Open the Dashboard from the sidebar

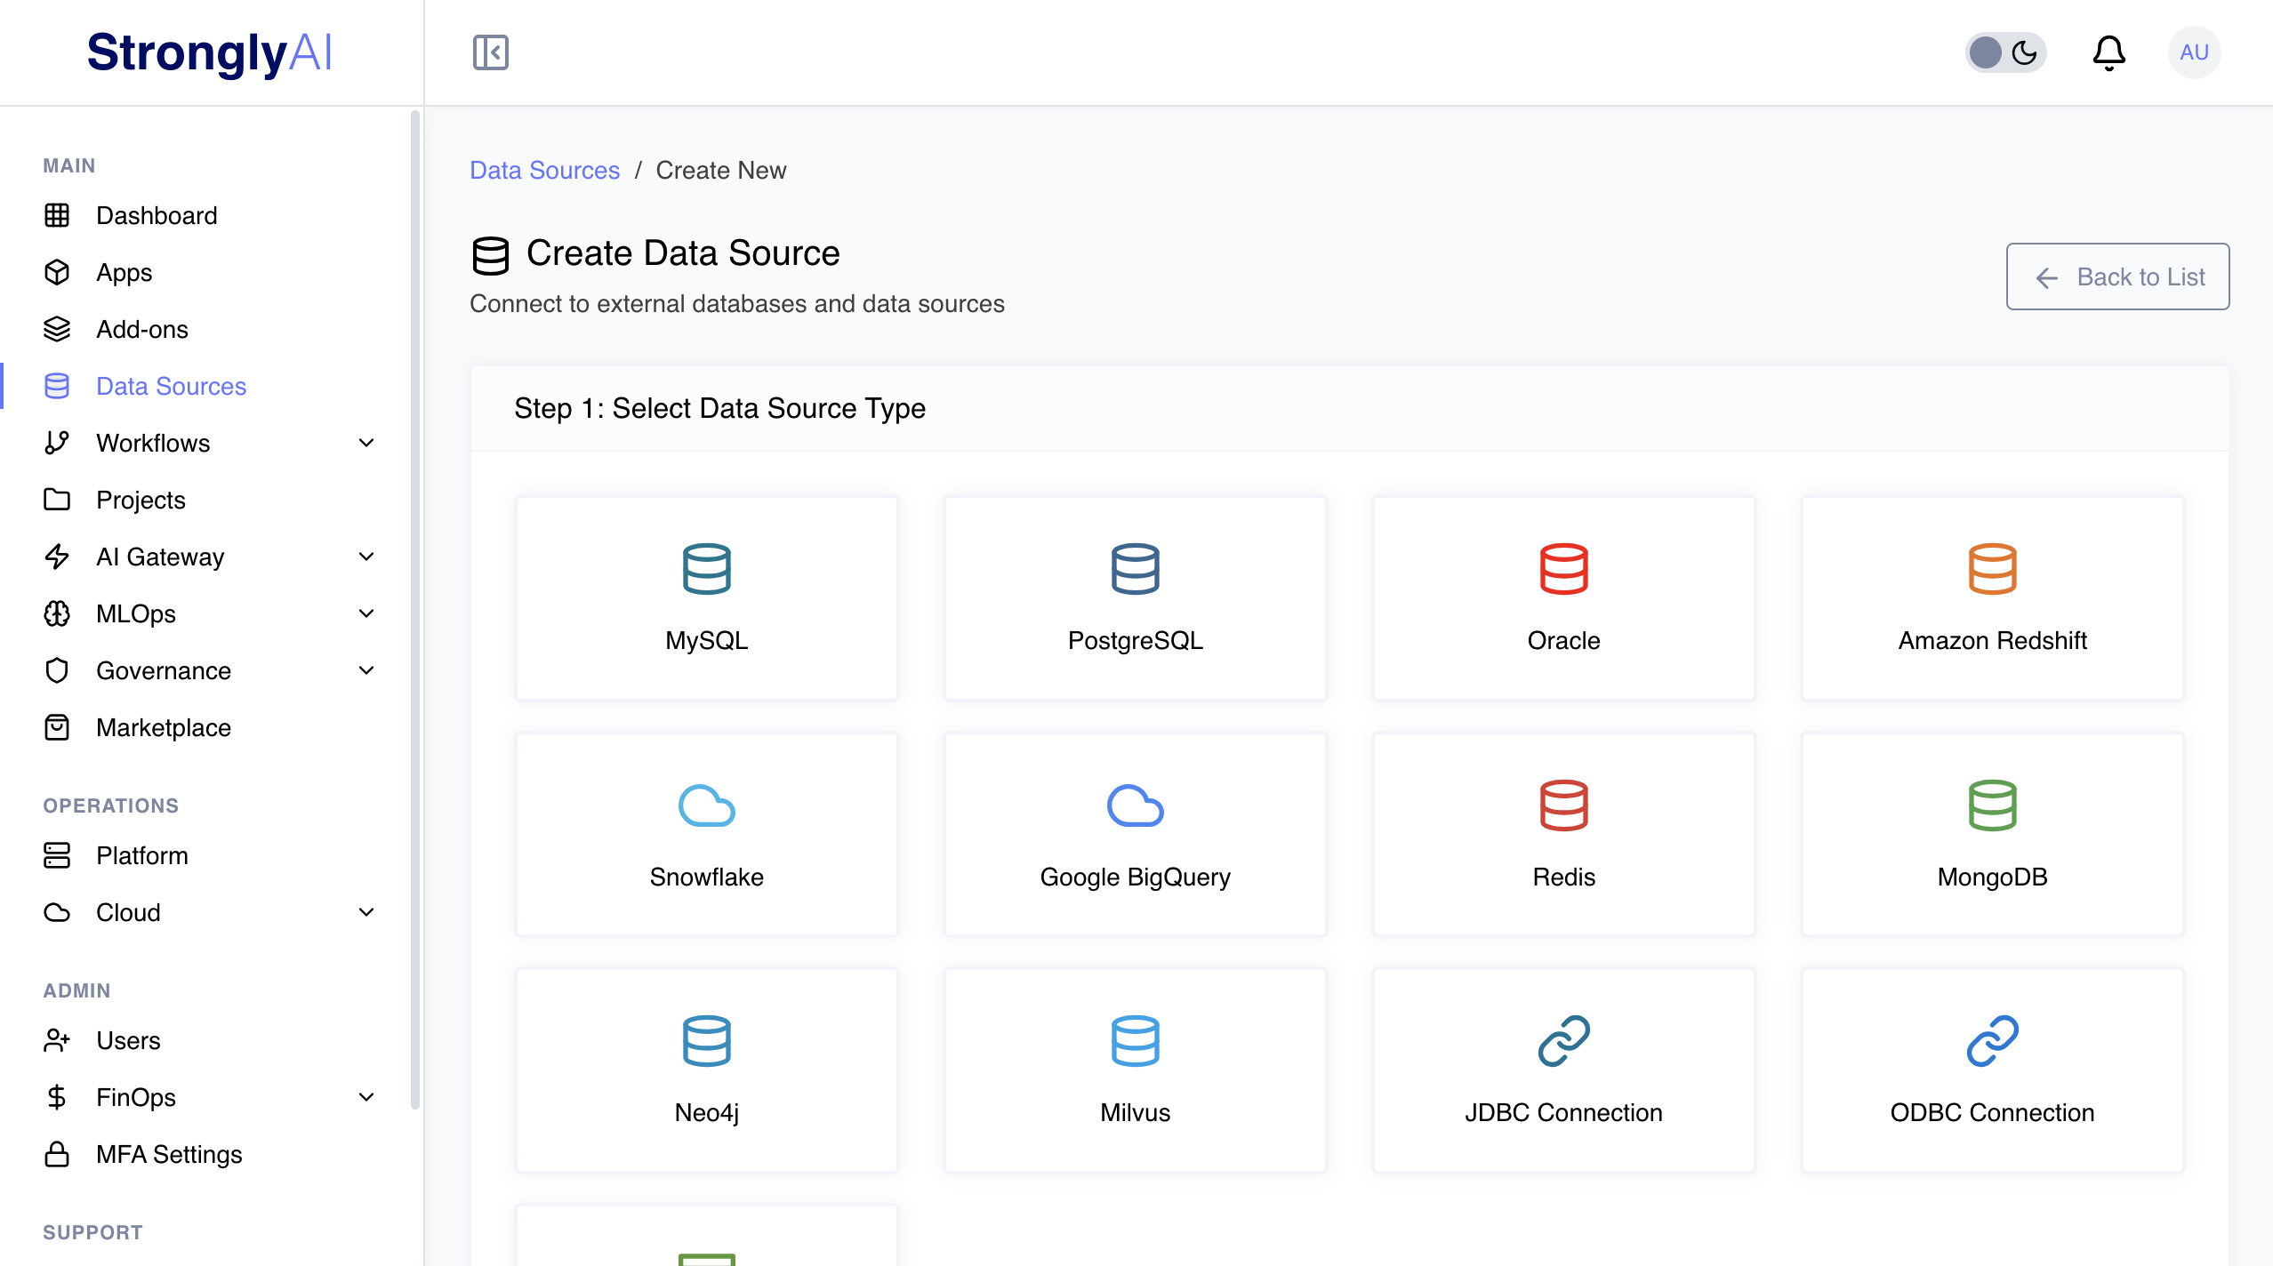(x=157, y=215)
